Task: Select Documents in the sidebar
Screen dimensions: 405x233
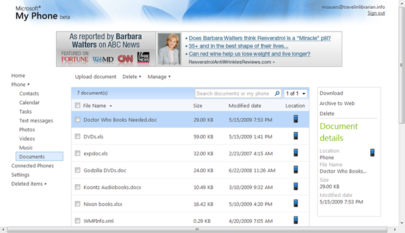Action: click(39, 157)
